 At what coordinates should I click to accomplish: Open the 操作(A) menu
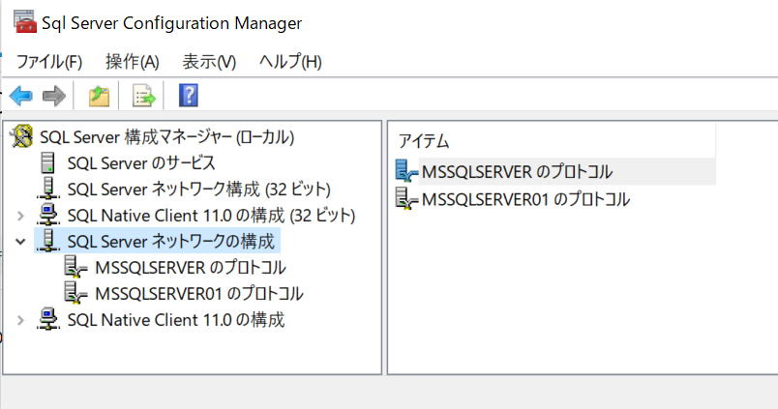point(133,62)
